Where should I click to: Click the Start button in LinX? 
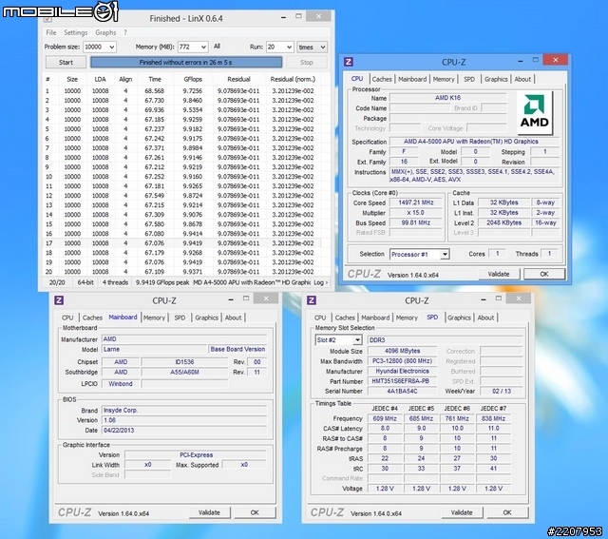pyautogui.click(x=66, y=62)
